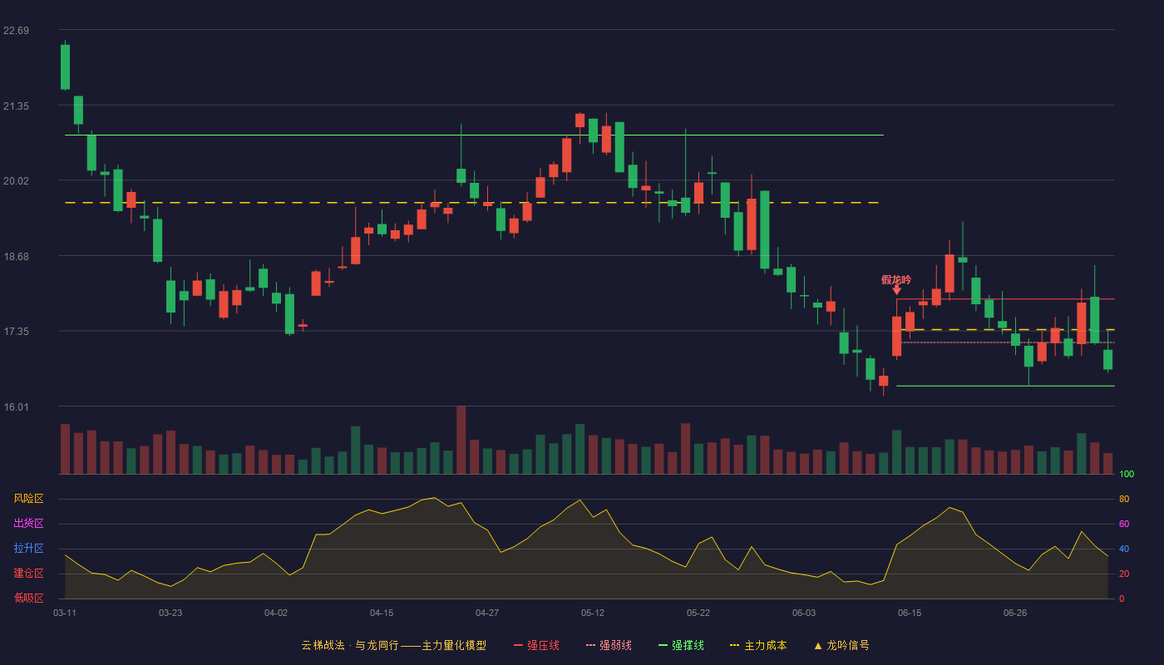Click the 风险区 zone label

point(28,499)
